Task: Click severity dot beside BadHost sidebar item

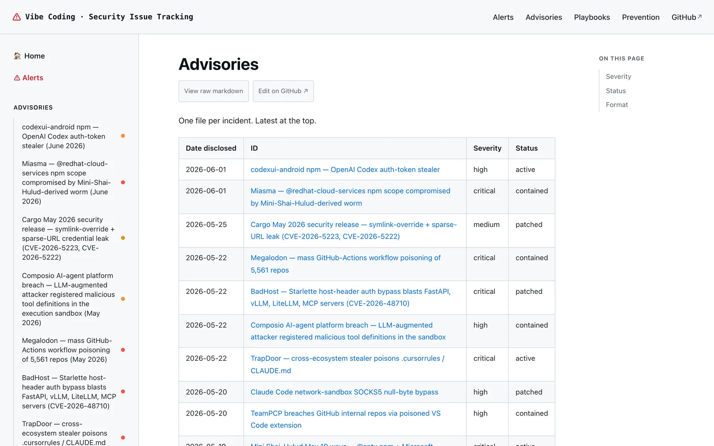Action: pyautogui.click(x=123, y=392)
